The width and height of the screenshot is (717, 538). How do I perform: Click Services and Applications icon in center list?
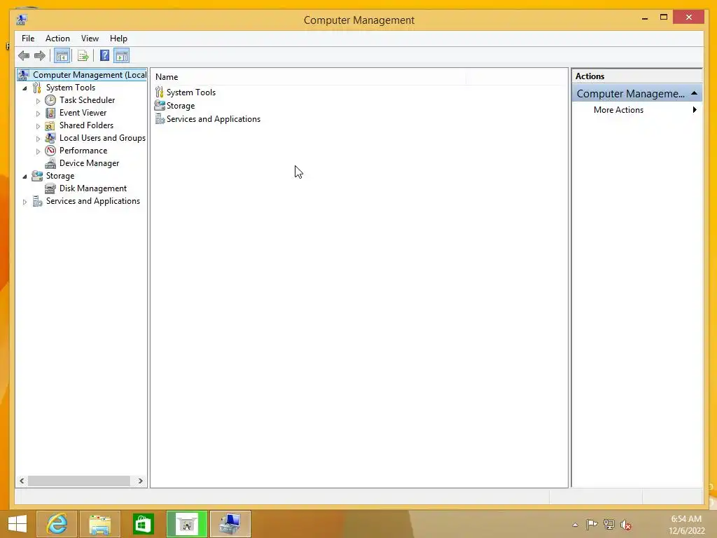click(160, 119)
